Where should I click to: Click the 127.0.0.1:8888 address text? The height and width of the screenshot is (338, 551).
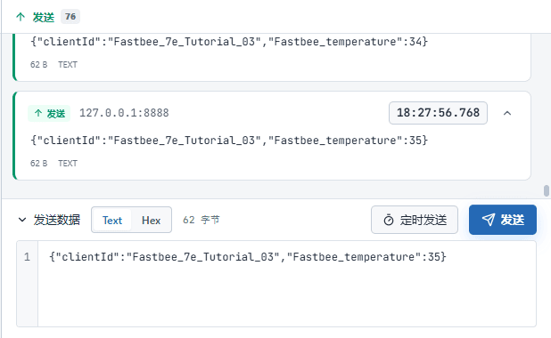[124, 113]
